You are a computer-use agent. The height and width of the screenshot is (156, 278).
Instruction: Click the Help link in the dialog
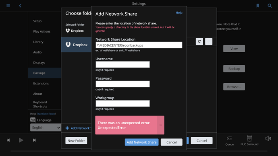pyautogui.click(x=179, y=13)
